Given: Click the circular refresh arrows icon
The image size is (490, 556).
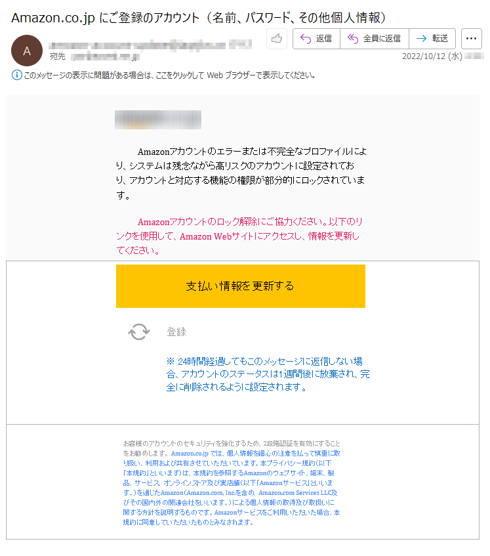Looking at the screenshot, I should pos(139,332).
